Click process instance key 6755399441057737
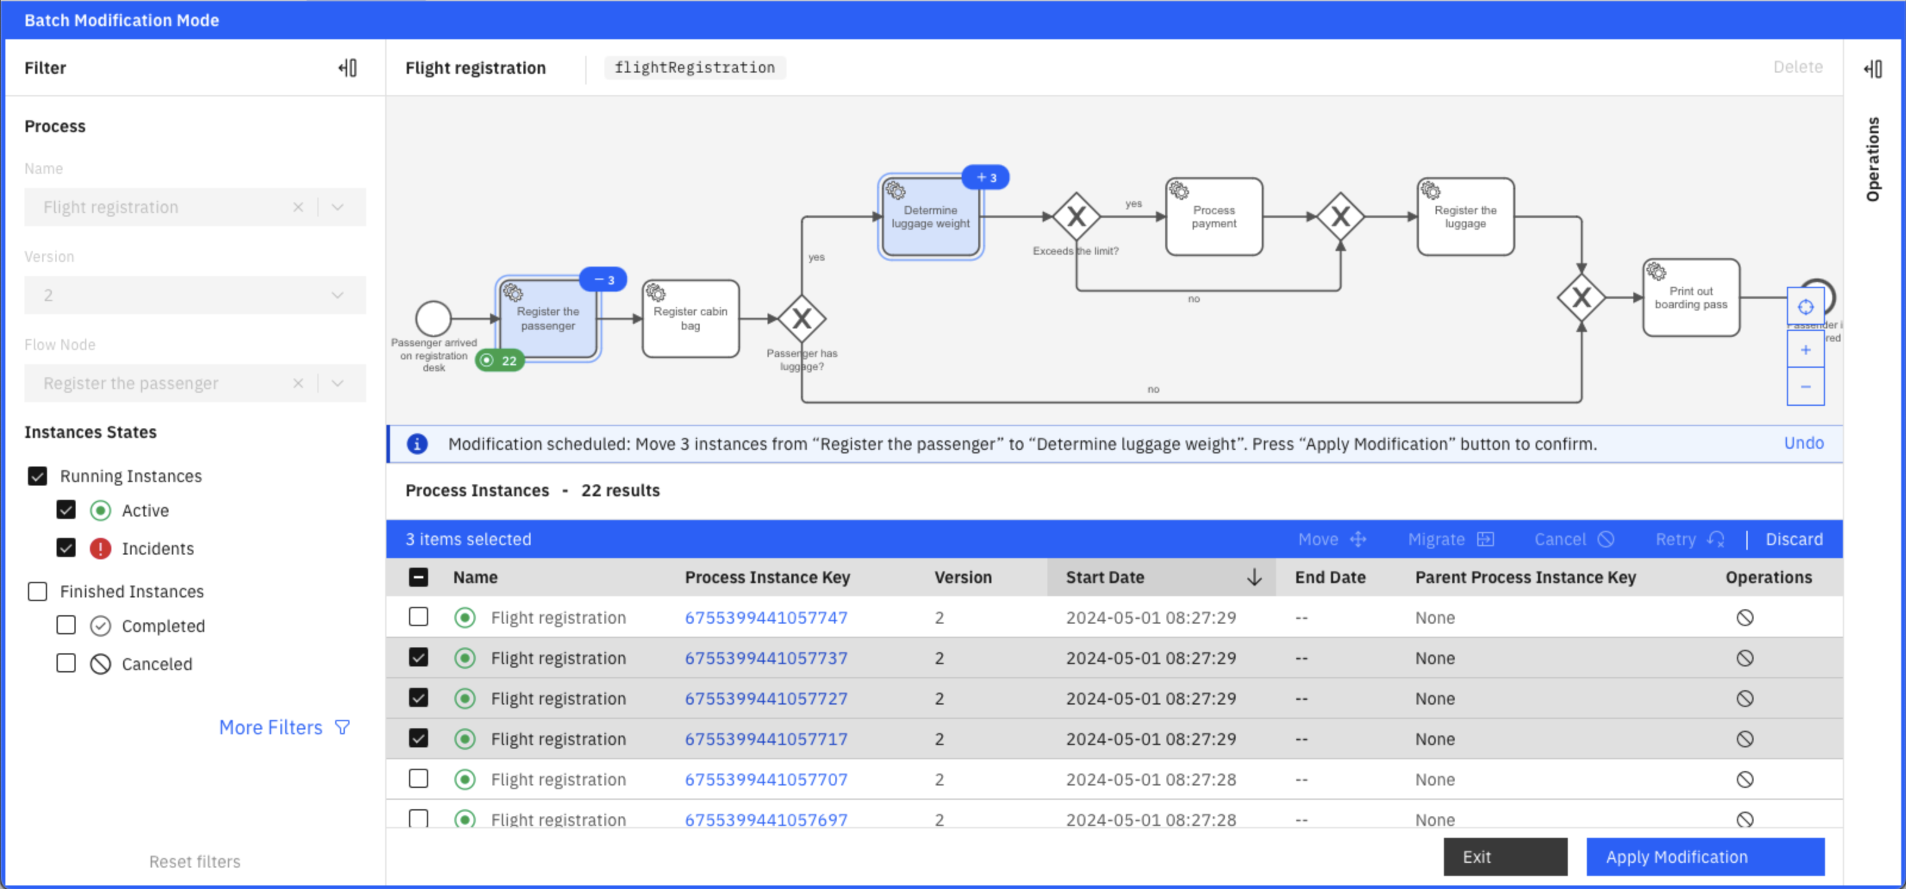 pyautogui.click(x=766, y=658)
